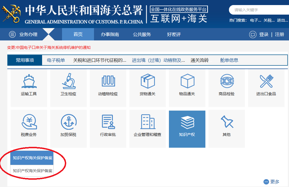Viewport: 289px width, 187px height.
Task: Click the 注册 link
Action: click(x=279, y=35)
